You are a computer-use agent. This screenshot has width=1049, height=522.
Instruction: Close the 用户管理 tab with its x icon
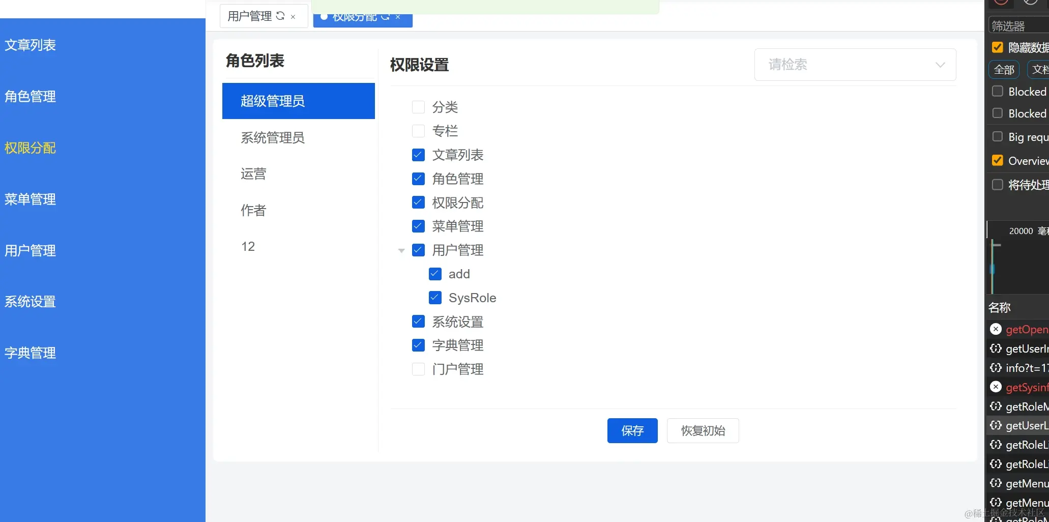[293, 17]
